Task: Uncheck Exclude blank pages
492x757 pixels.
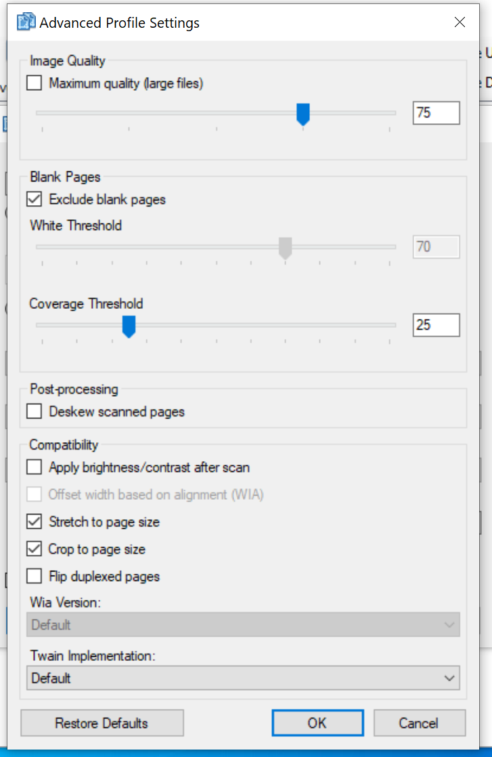Action: click(35, 199)
